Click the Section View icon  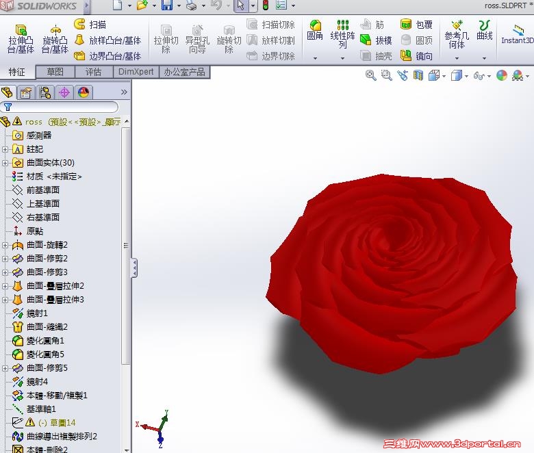pyautogui.click(x=418, y=75)
